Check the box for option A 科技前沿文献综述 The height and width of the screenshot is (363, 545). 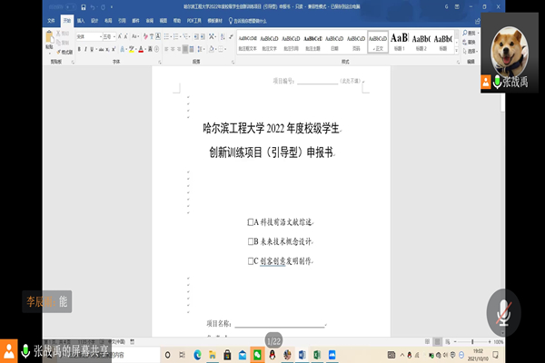point(252,222)
